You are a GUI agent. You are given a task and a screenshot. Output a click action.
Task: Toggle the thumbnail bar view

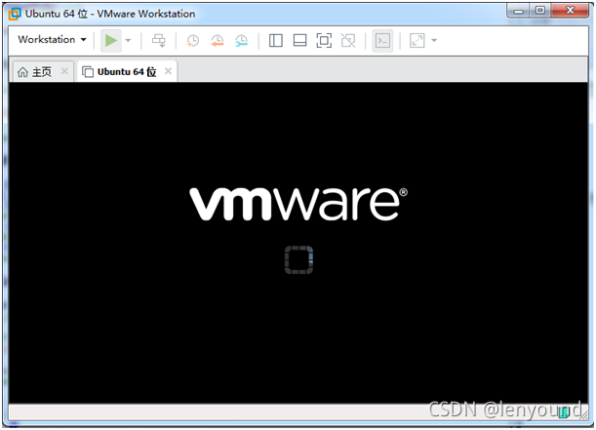point(299,40)
